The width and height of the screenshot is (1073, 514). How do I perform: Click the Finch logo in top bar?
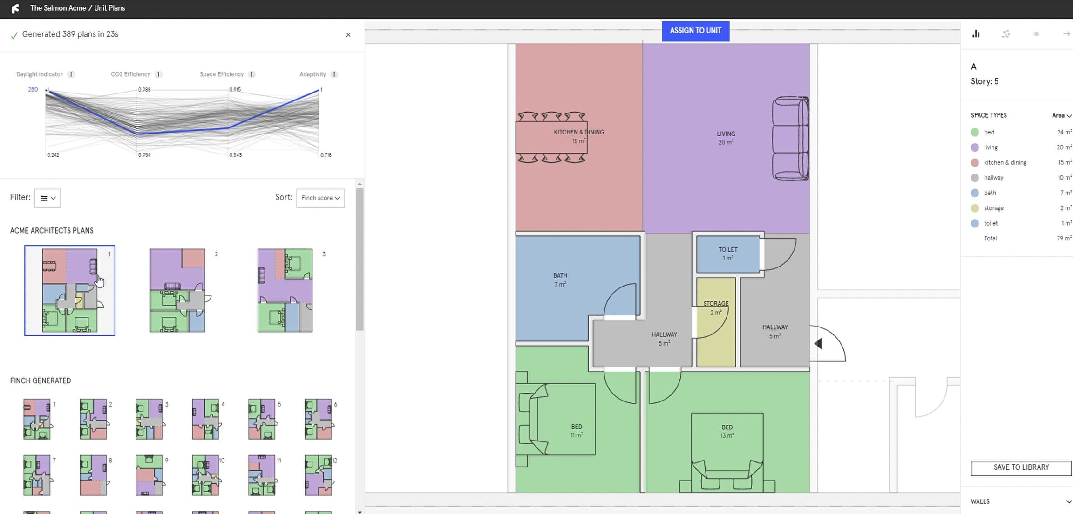[15, 8]
